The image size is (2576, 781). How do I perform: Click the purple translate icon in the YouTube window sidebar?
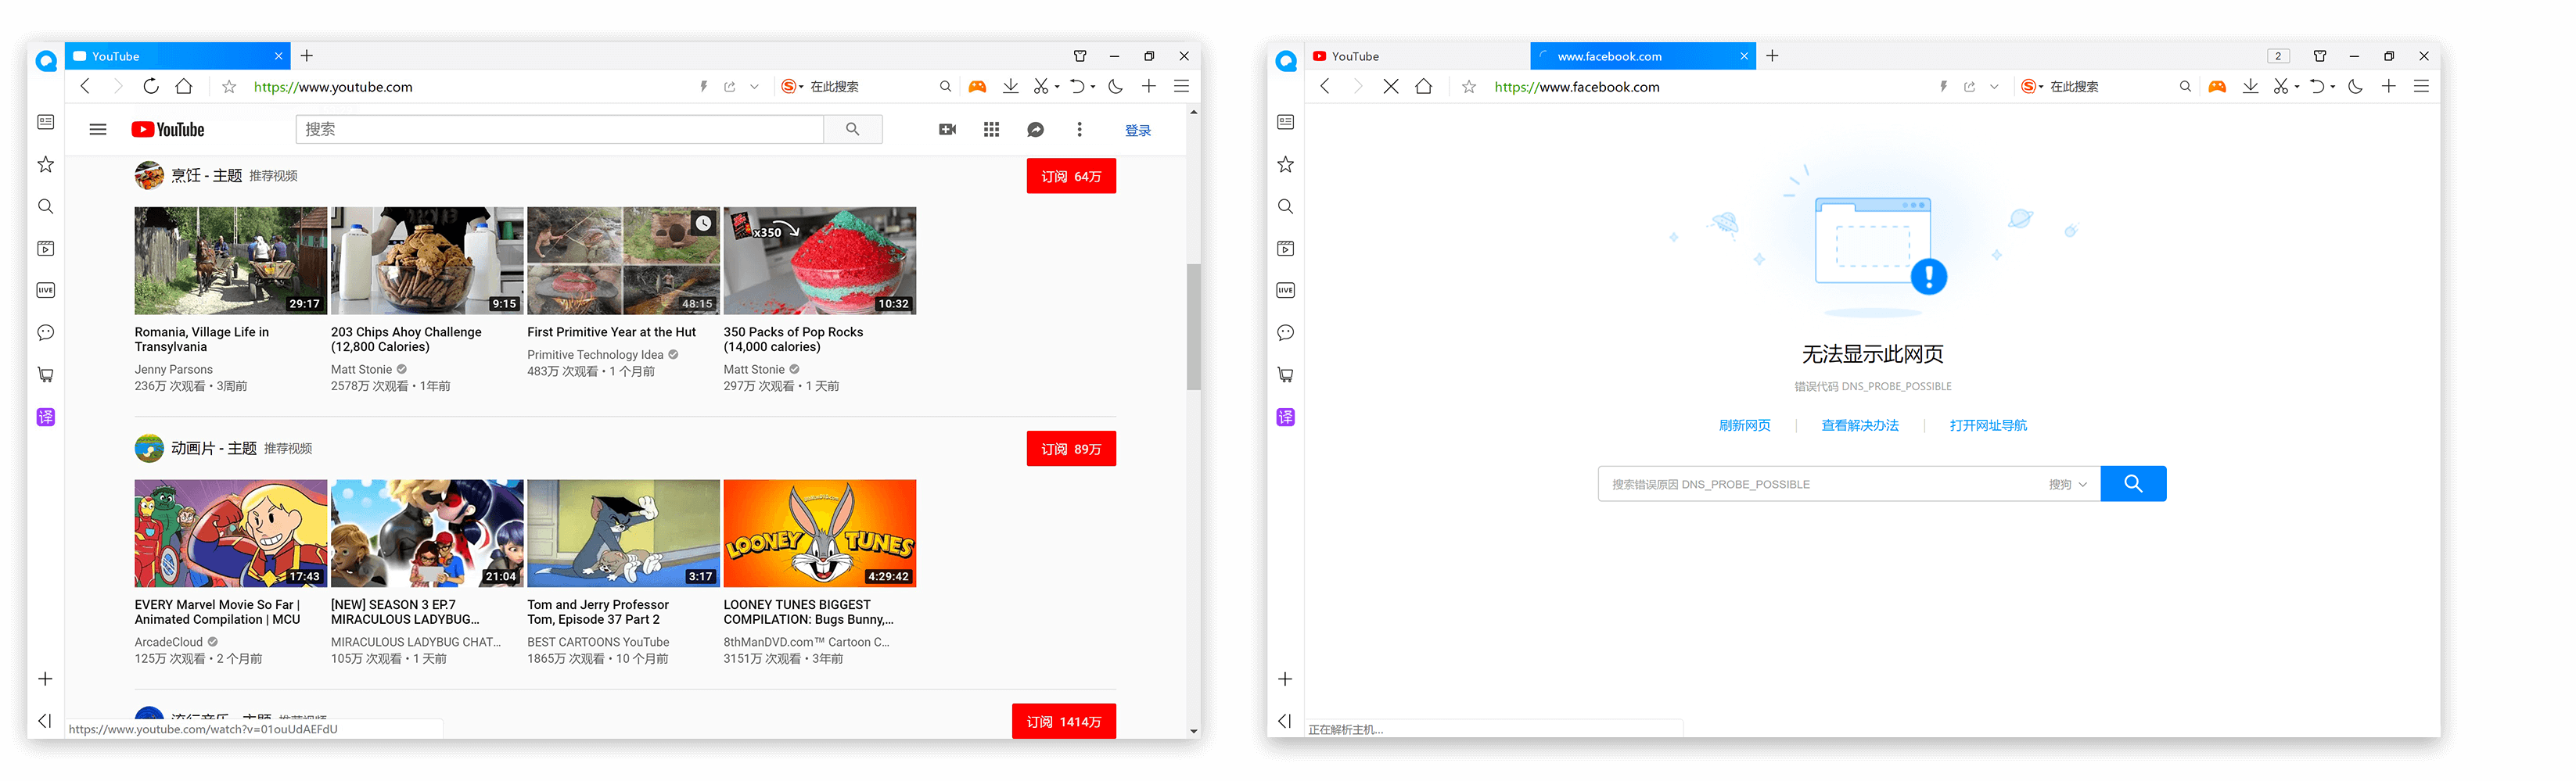tap(46, 417)
